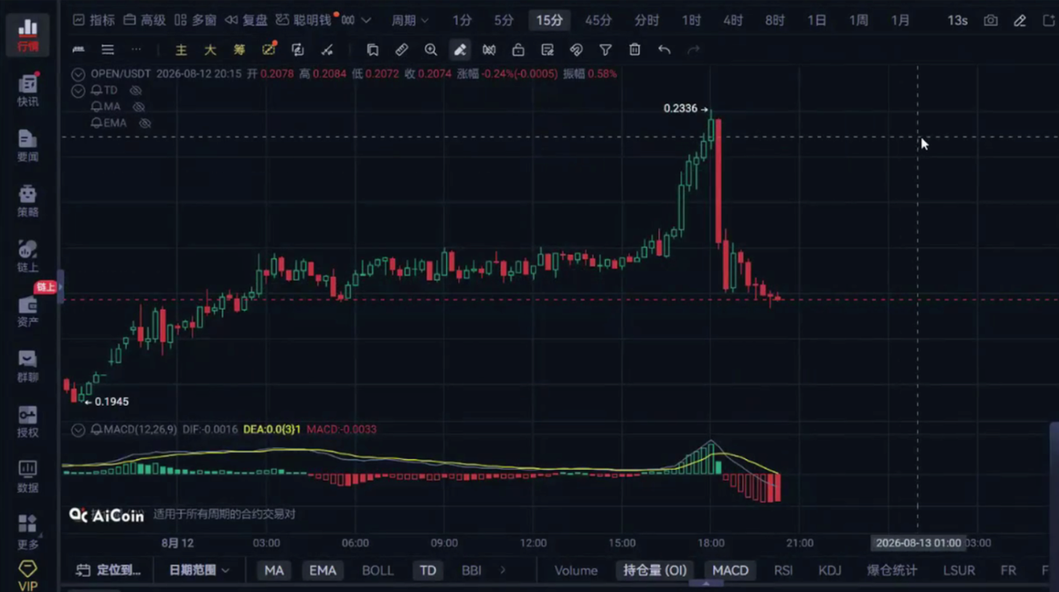
Task: Click the 定位到 locate button
Action: 109,570
